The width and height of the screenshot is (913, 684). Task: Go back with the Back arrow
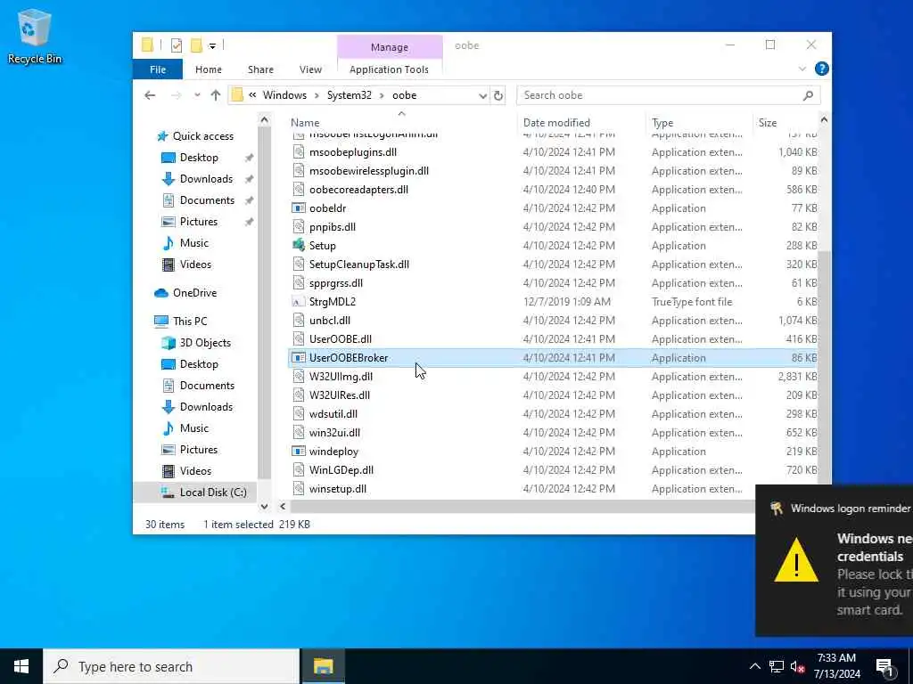click(150, 95)
